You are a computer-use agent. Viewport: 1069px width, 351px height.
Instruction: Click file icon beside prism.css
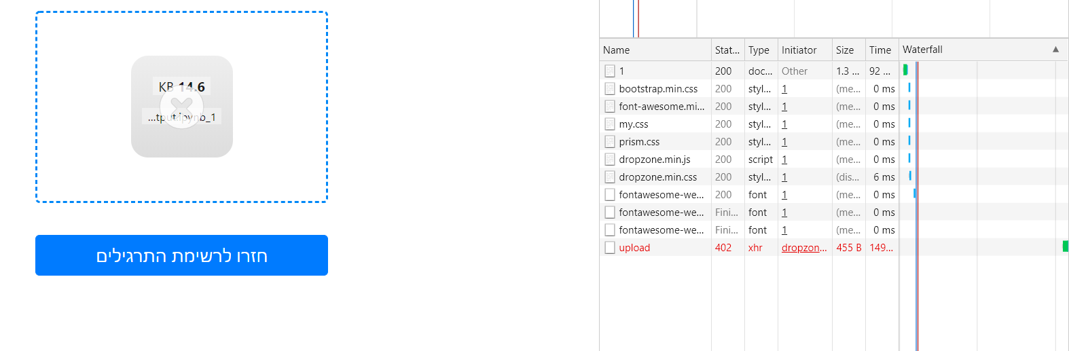click(x=610, y=142)
